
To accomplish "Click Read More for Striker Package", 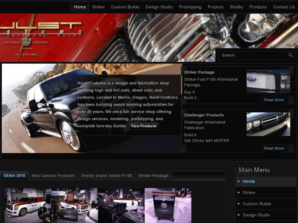I will point(274,100).
